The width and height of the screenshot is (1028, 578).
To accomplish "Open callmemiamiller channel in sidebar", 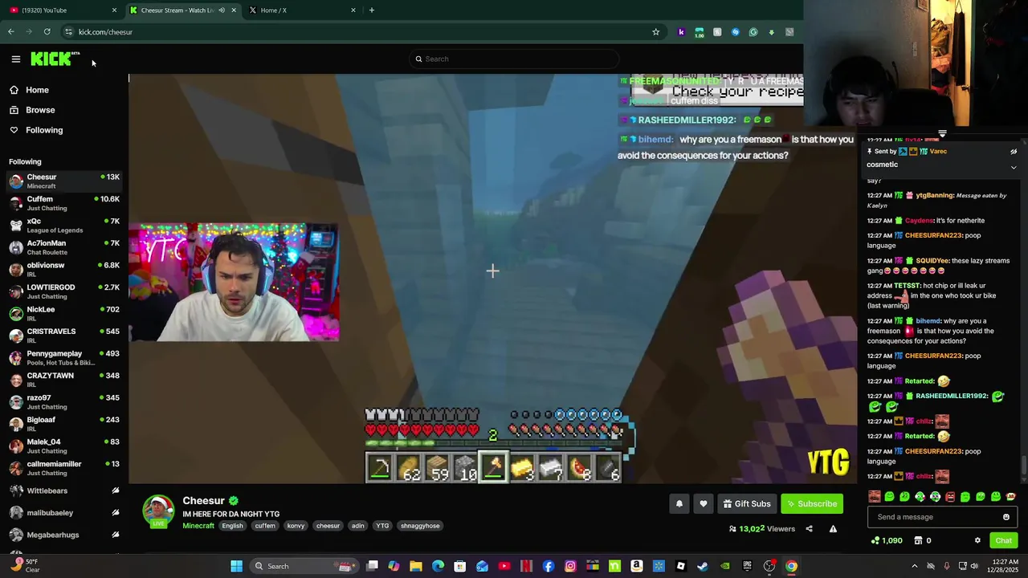I will pos(64,468).
